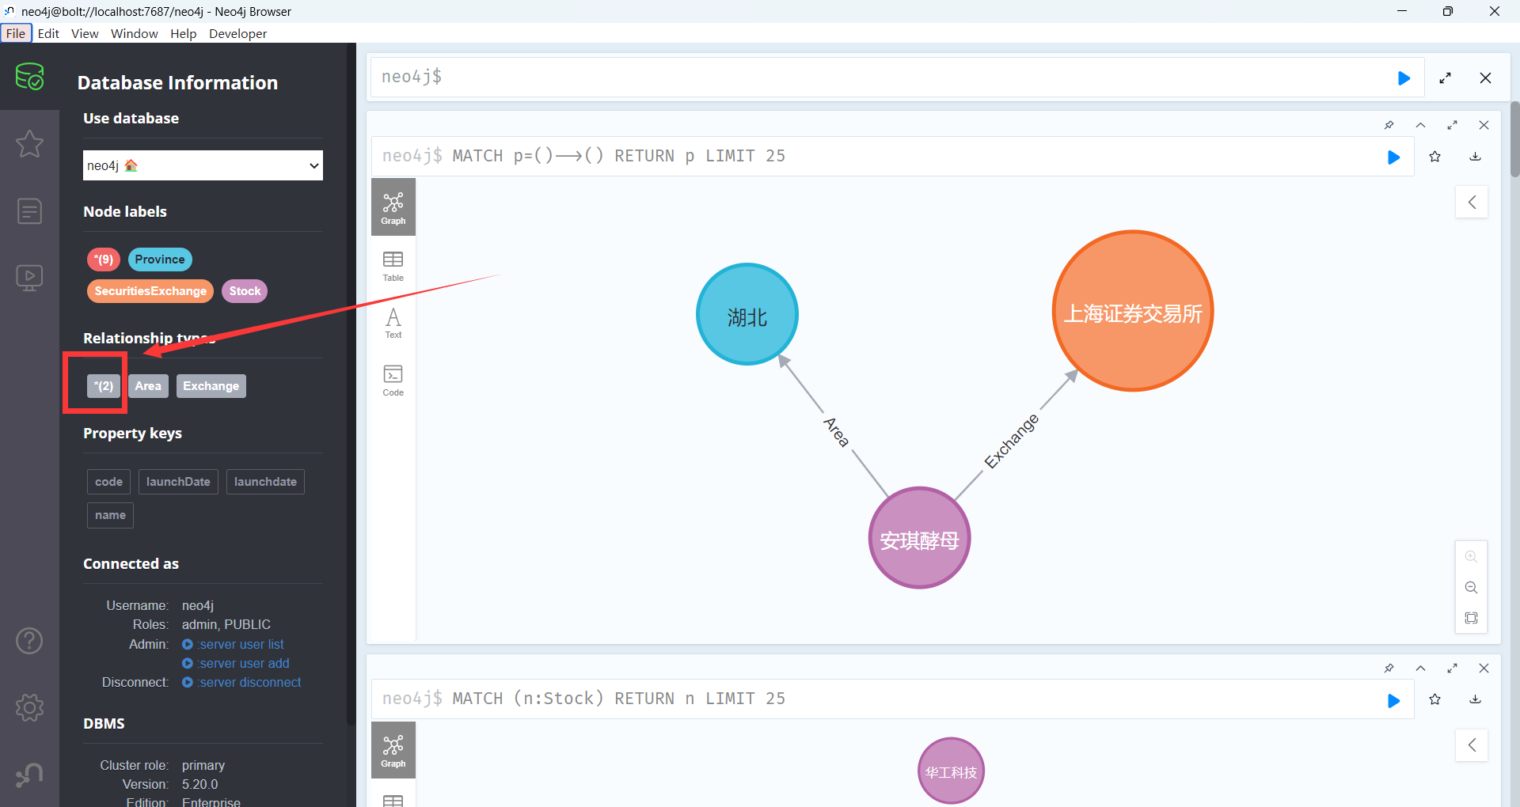Expand the second frame's node properties panel

[x=1472, y=744]
